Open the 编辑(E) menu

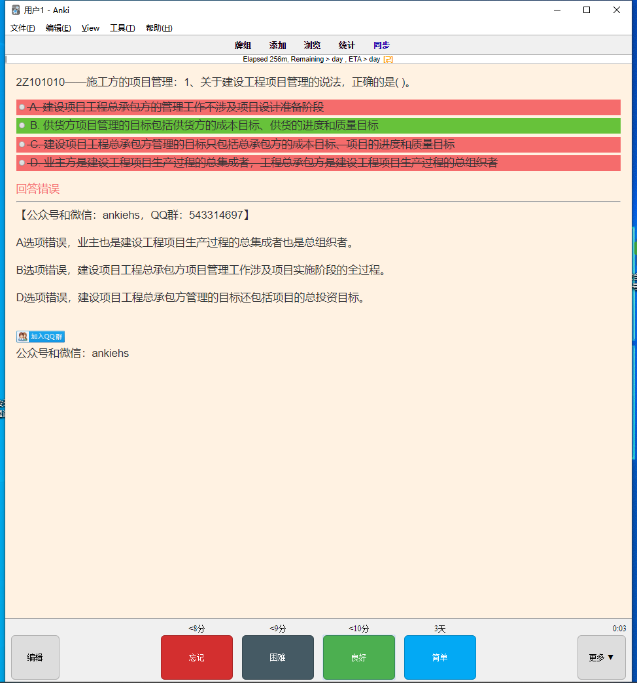point(58,28)
